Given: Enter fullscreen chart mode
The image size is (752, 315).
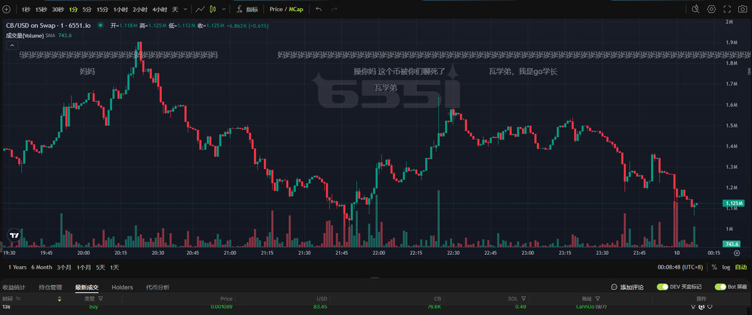Looking at the screenshot, I should pyautogui.click(x=728, y=9).
